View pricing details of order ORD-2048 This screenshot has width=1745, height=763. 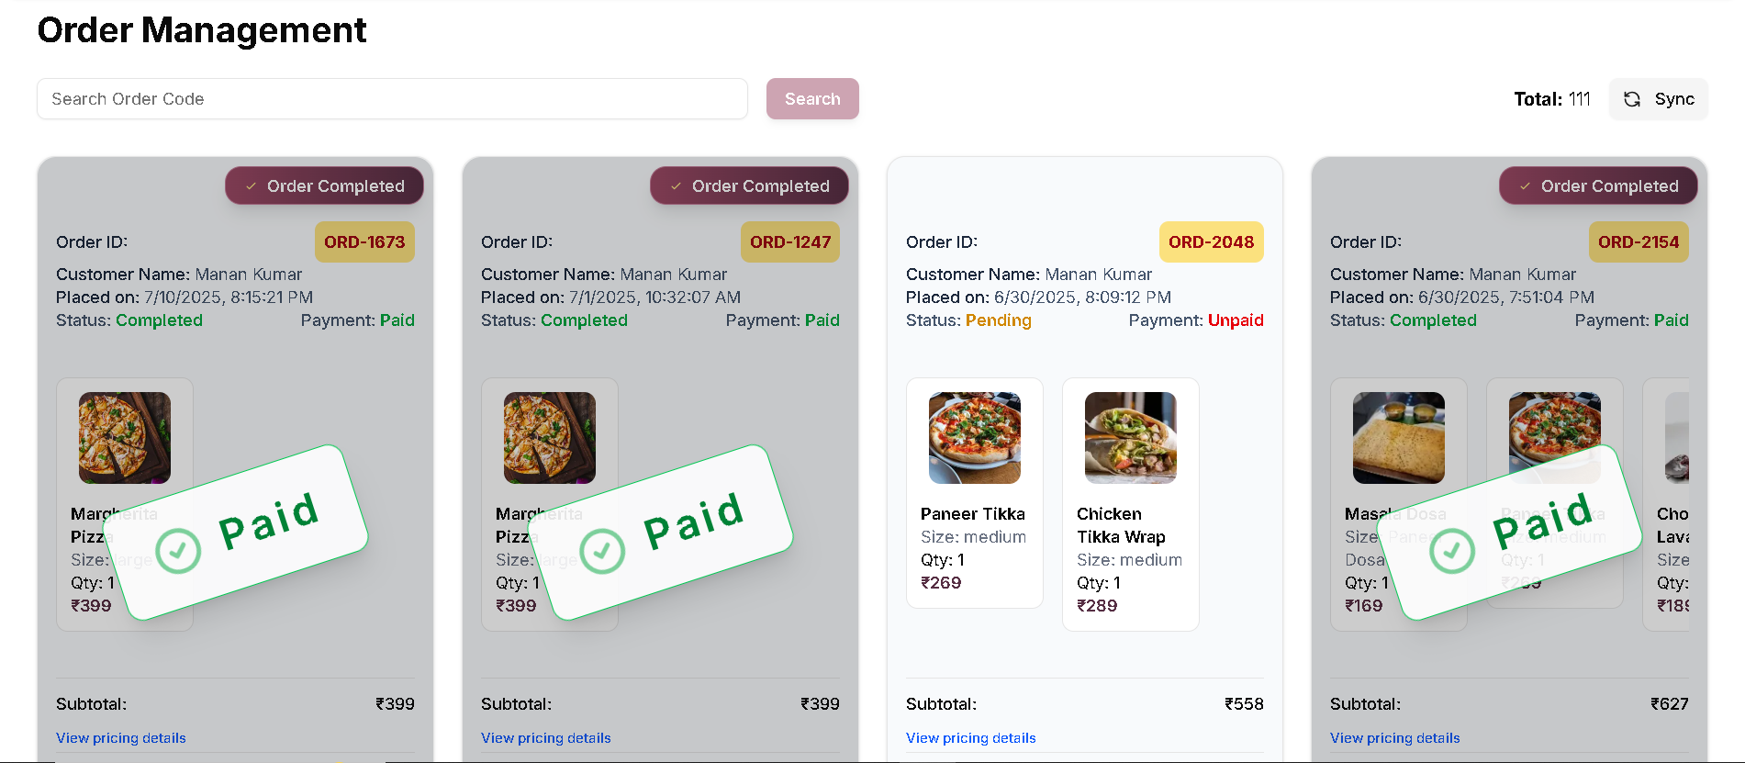pos(971,738)
